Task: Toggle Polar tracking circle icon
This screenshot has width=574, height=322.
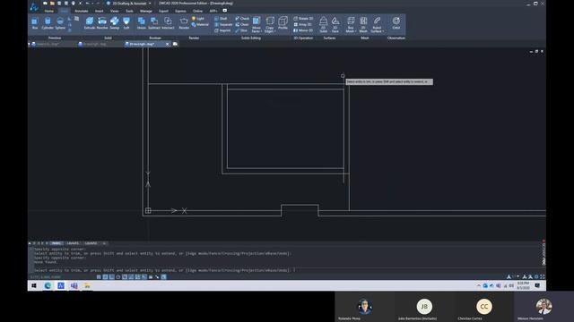Action: click(118, 277)
